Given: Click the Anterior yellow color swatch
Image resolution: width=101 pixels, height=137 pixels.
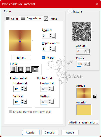Looking at the screenshot, I should coord(84,109).
